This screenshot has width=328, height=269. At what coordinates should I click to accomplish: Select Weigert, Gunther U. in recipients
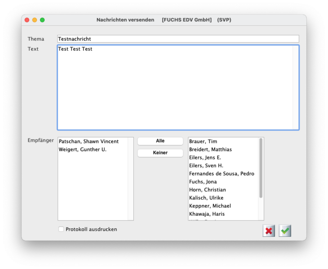tap(83, 150)
